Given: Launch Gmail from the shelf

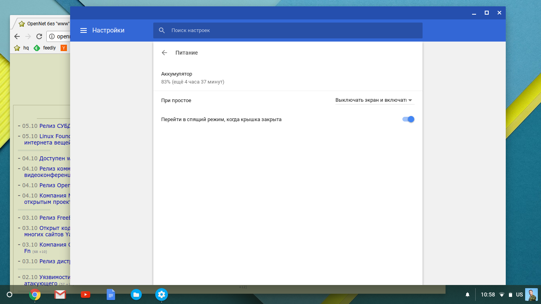Looking at the screenshot, I should coord(60,294).
